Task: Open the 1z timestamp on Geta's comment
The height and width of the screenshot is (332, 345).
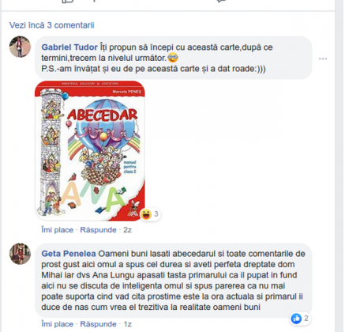Action: 127,324
